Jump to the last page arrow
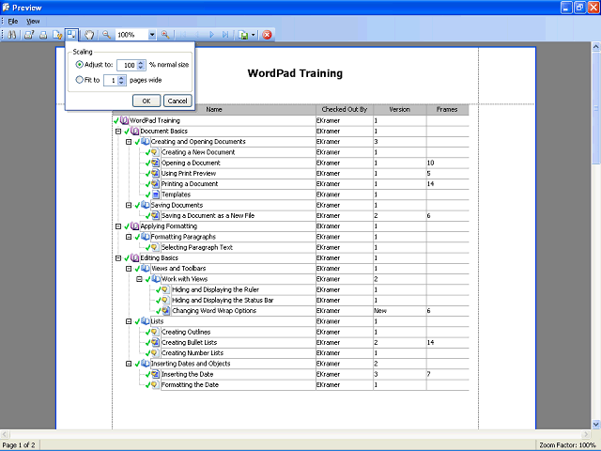Screen dimensions: 601x451 [x=225, y=35]
